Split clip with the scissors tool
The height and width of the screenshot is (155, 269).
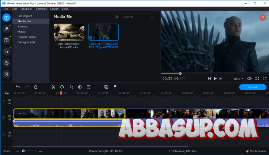(x=53, y=87)
